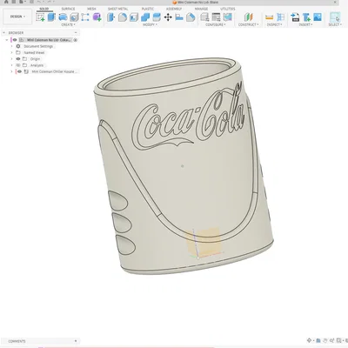Screen dimensions: 348x348
Task: Select the Rectangular Pattern tool
Action: (x=85, y=17)
